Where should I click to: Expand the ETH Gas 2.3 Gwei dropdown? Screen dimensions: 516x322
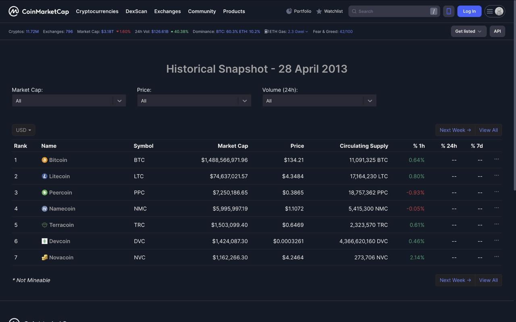pyautogui.click(x=298, y=31)
